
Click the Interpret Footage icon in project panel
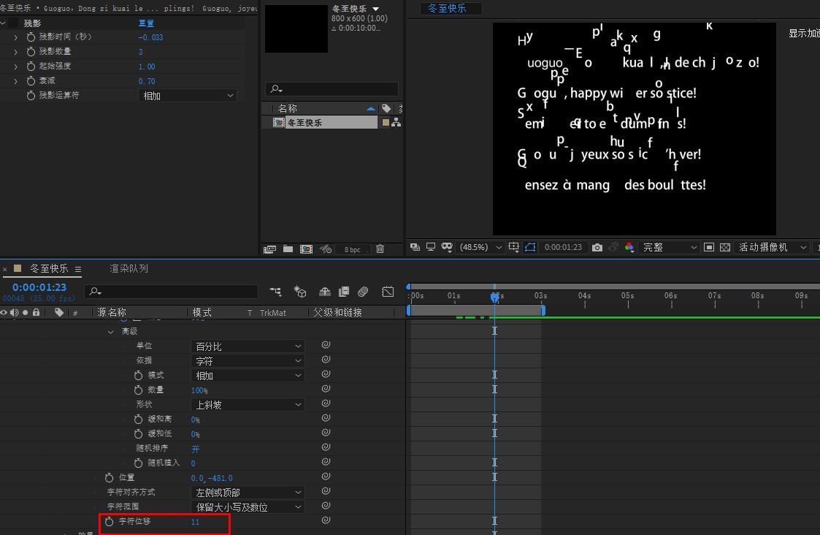(270, 249)
